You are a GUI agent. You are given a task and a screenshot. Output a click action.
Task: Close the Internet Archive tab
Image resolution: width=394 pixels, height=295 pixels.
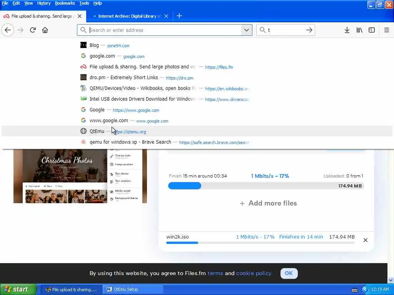click(166, 16)
